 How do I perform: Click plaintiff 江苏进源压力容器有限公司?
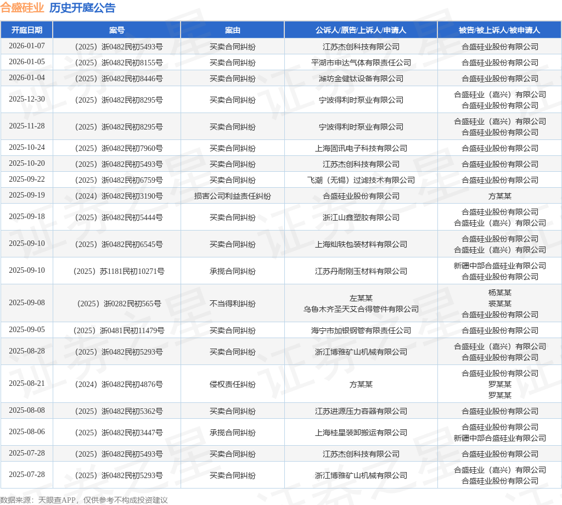(x=361, y=411)
